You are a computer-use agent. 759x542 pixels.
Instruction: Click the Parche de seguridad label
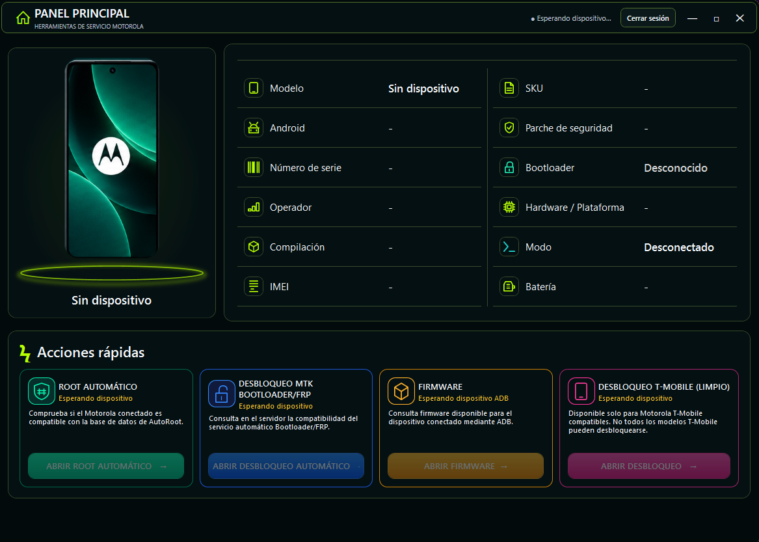[569, 128]
